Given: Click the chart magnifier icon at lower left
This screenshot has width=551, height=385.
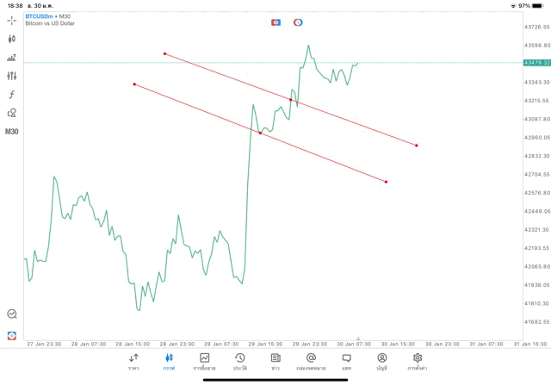Looking at the screenshot, I should click(x=12, y=314).
